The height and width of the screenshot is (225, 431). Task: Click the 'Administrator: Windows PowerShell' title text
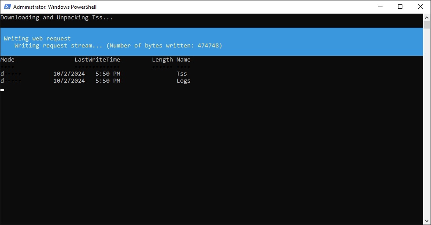[55, 7]
